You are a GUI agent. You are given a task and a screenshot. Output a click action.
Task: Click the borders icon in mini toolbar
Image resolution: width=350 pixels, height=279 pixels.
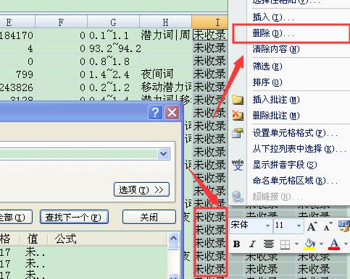click(285, 244)
